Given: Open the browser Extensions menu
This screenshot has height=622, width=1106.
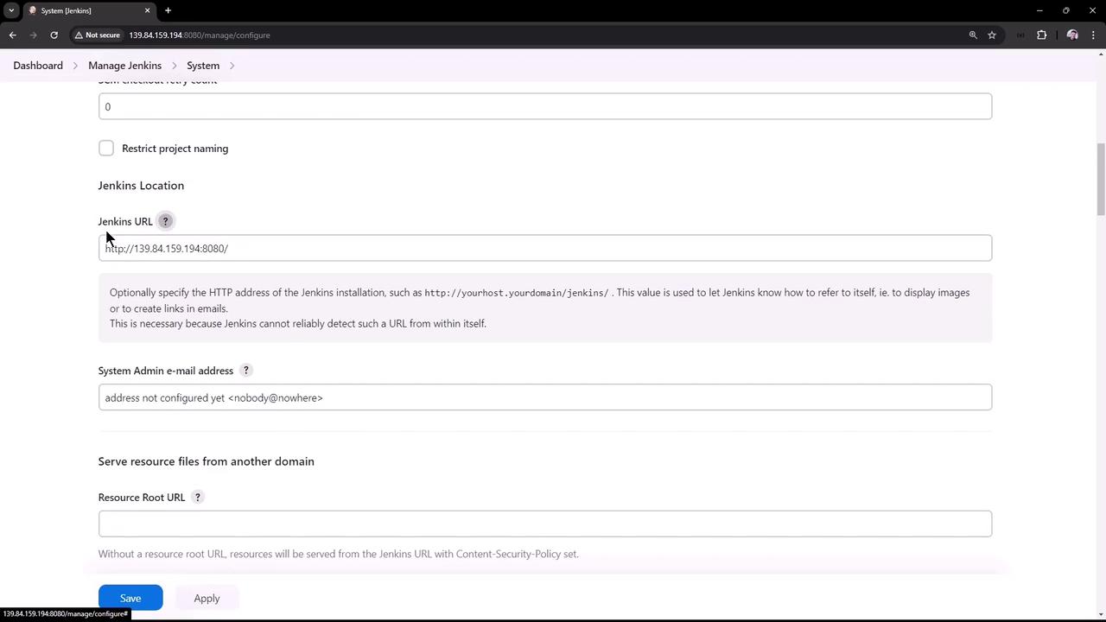Looking at the screenshot, I should (1041, 35).
